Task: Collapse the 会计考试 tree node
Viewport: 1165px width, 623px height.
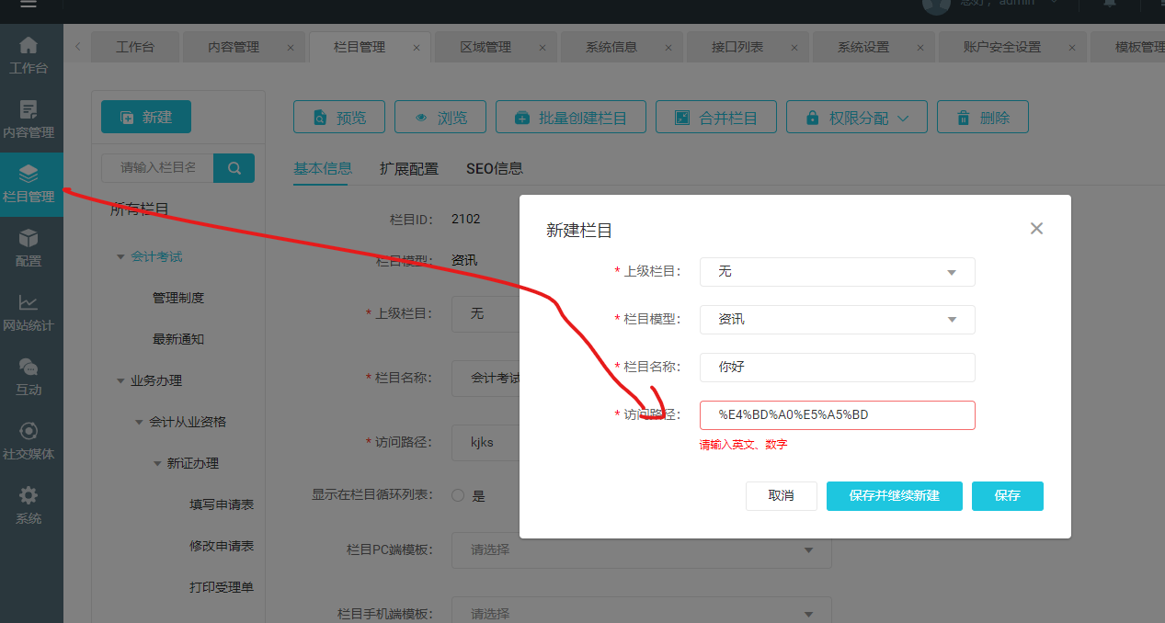Action: (x=120, y=256)
